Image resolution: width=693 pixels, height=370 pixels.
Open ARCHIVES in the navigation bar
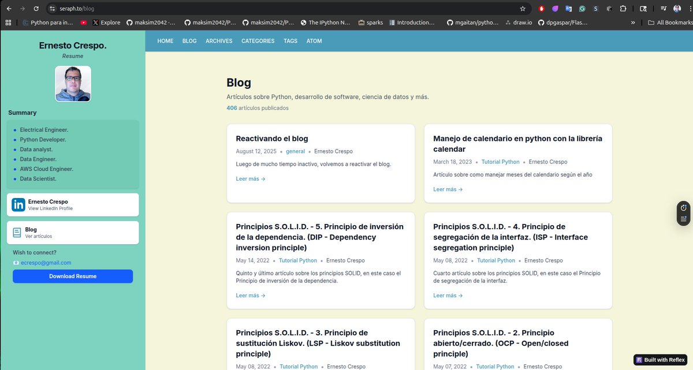click(219, 41)
